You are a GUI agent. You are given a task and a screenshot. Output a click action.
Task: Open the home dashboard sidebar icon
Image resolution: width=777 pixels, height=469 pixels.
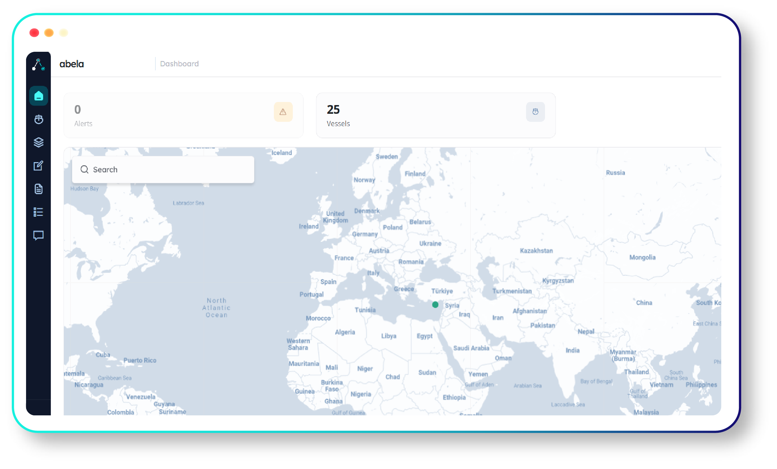(x=38, y=96)
